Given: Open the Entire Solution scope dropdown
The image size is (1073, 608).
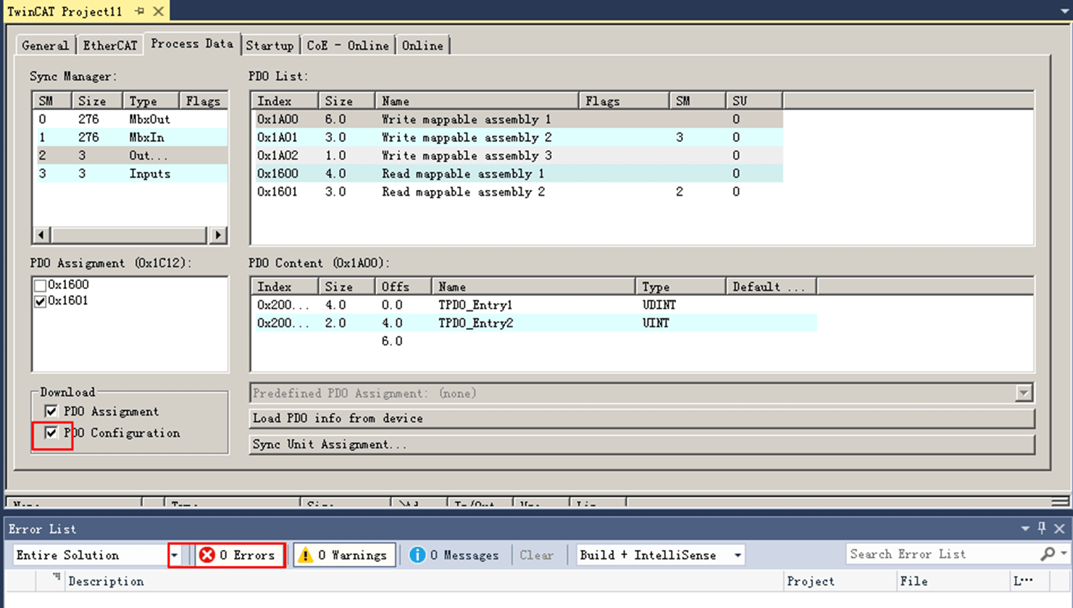Looking at the screenshot, I should coord(175,555).
